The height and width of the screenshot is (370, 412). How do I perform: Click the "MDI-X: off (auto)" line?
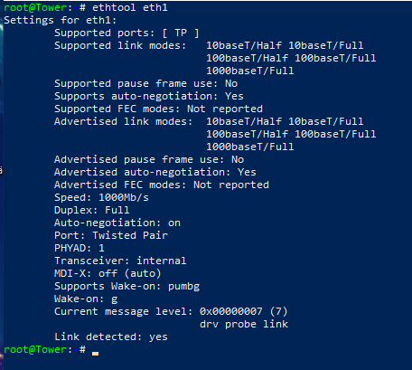point(108,273)
